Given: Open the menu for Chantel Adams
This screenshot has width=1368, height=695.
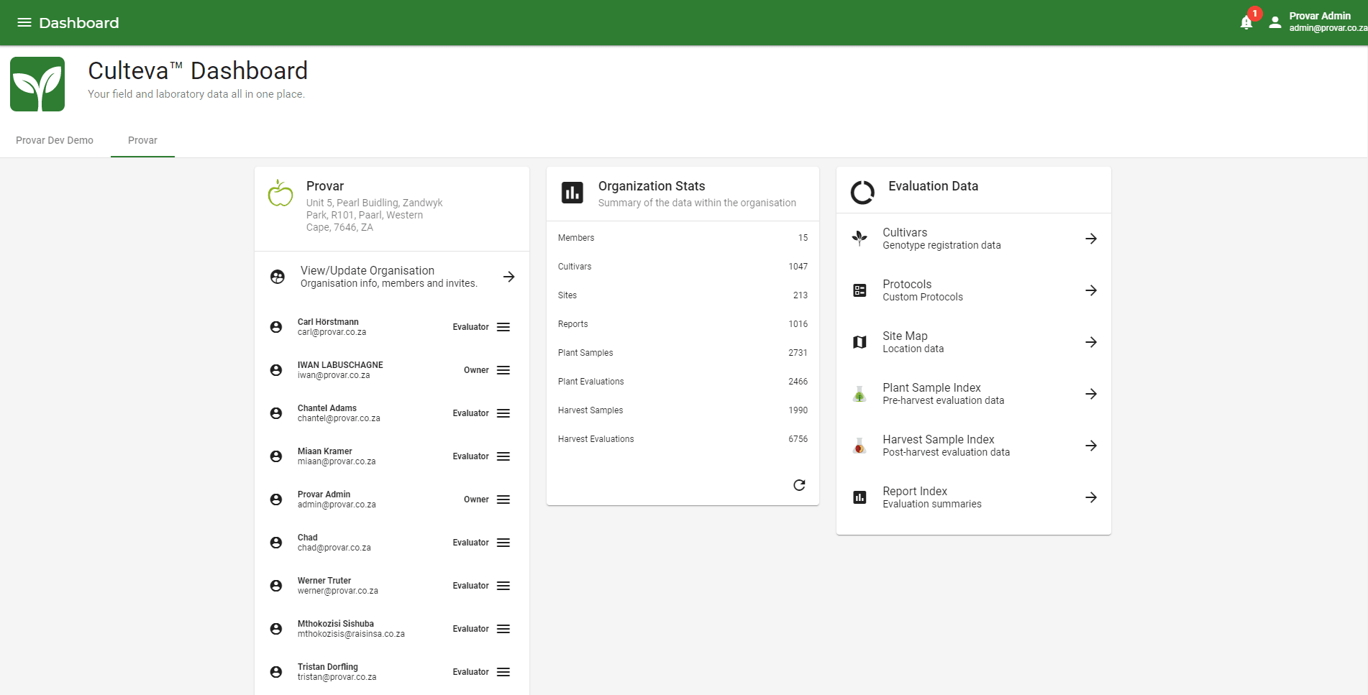Looking at the screenshot, I should tap(503, 413).
